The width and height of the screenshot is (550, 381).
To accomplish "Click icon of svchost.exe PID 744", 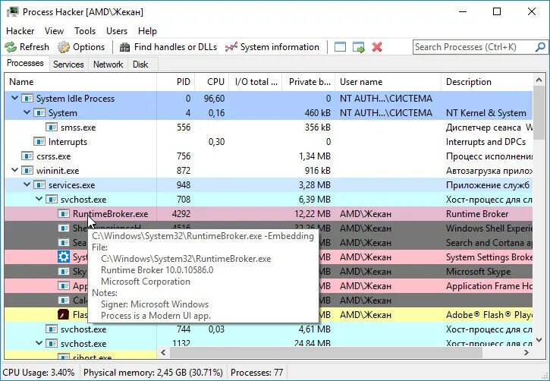I will 52,329.
